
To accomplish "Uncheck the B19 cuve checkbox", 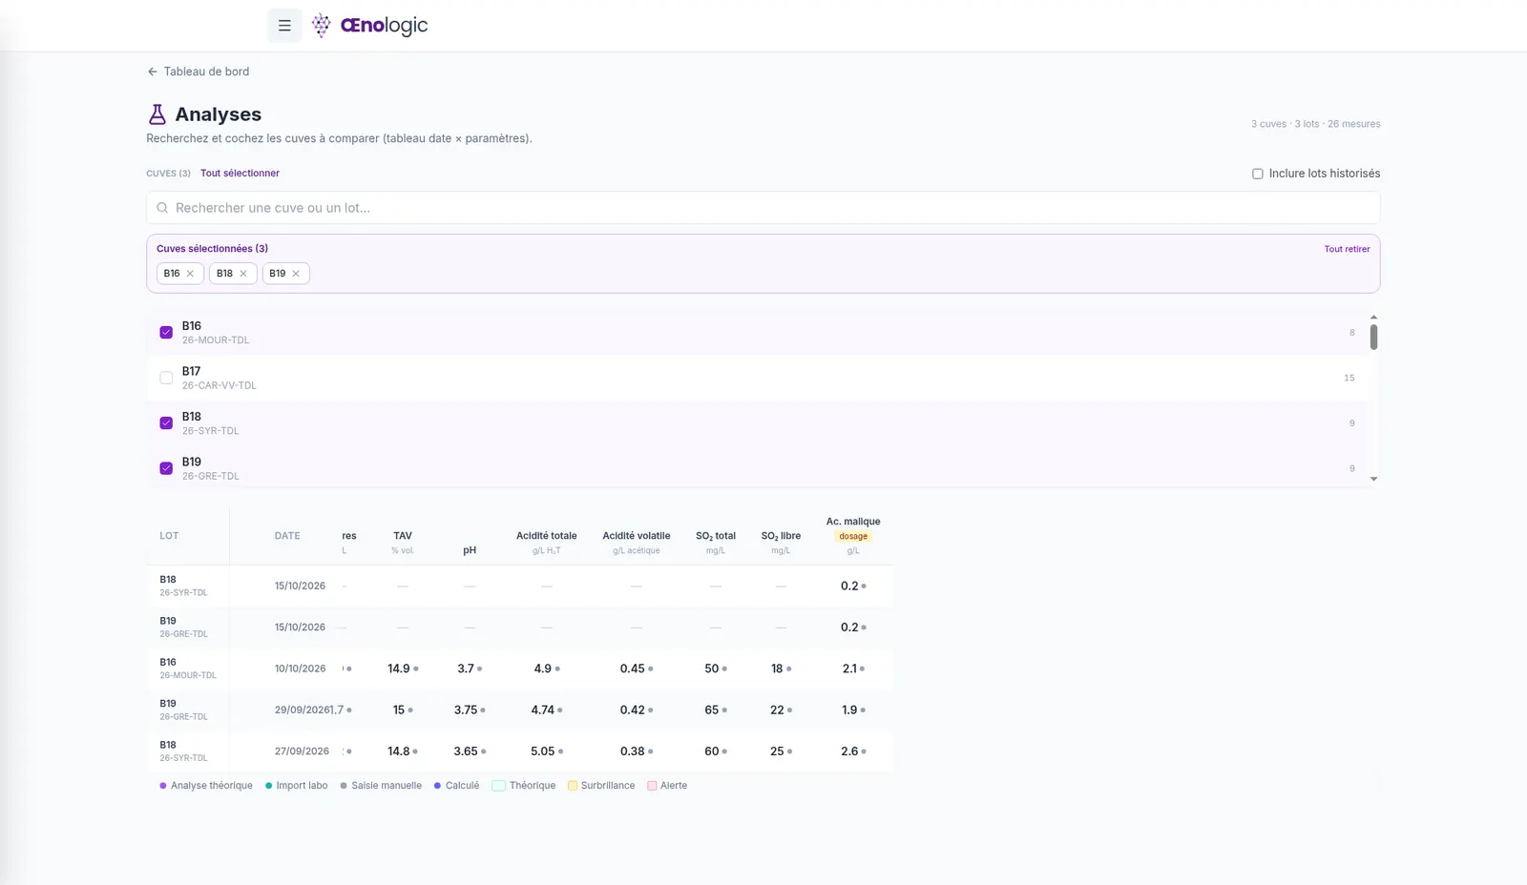I will pos(166,468).
